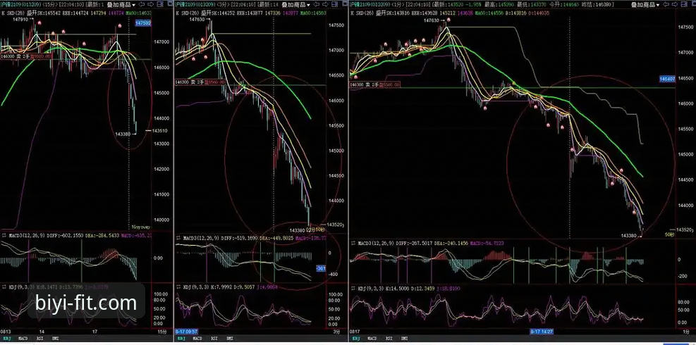Click MACD3(12,26,9) indicator title in 15-minute chart

(x=27, y=235)
